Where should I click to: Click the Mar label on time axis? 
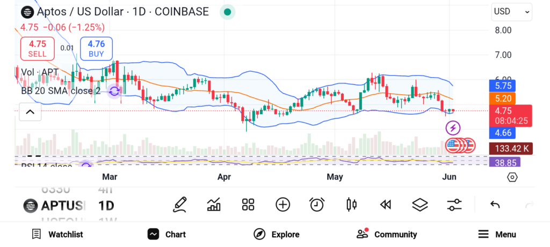110,177
